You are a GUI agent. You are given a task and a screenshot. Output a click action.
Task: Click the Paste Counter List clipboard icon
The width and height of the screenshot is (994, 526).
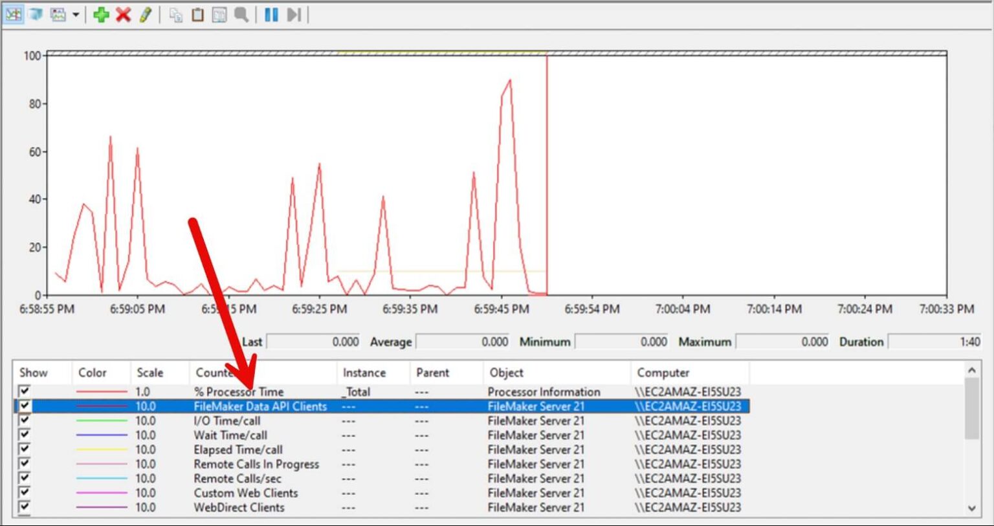[x=198, y=14]
